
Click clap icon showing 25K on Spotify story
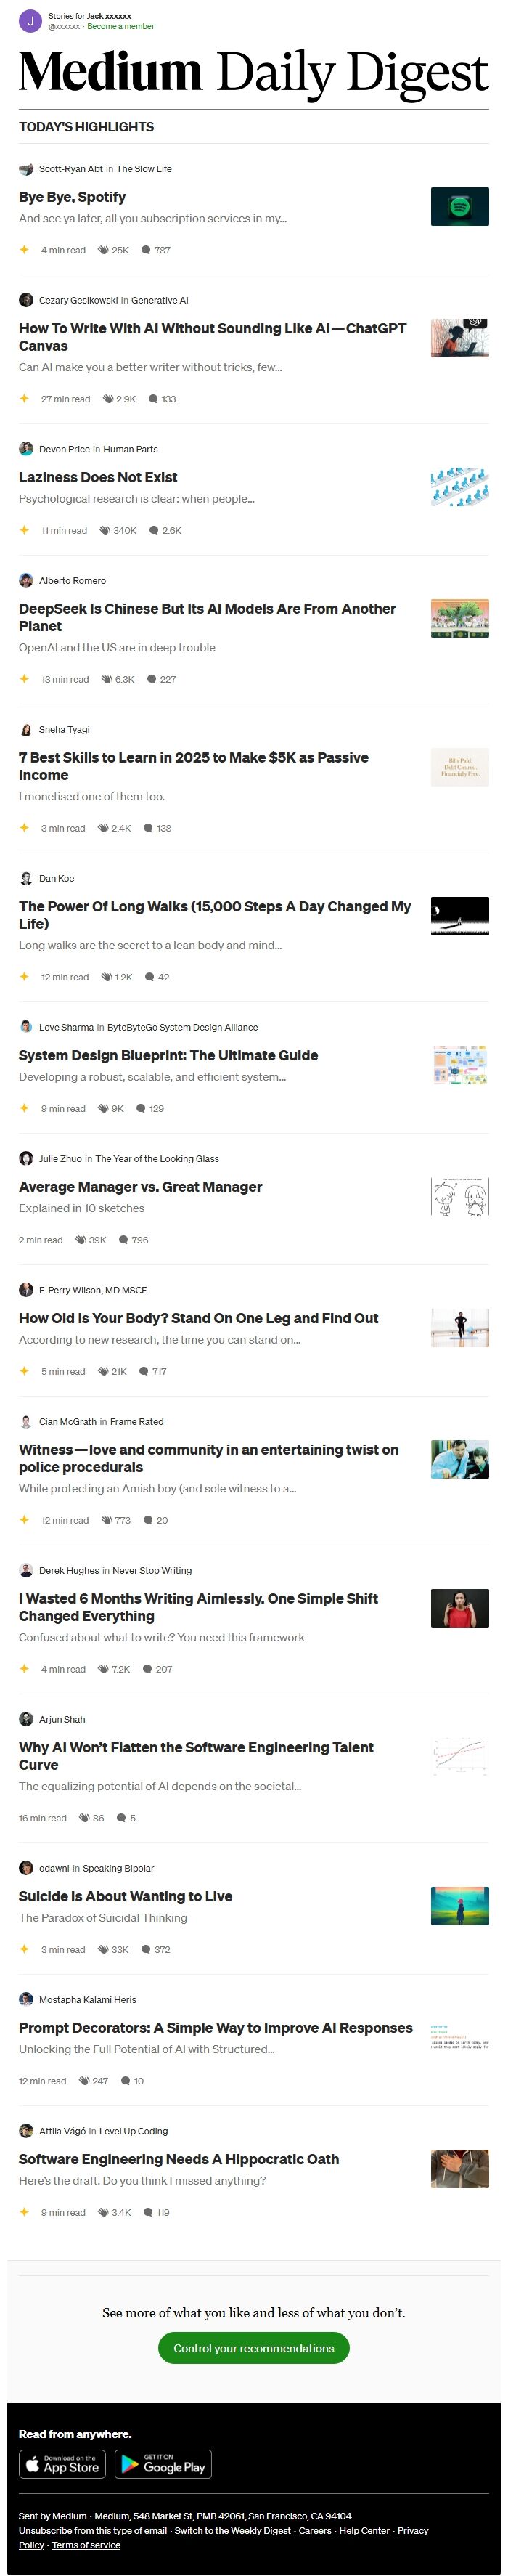[103, 250]
